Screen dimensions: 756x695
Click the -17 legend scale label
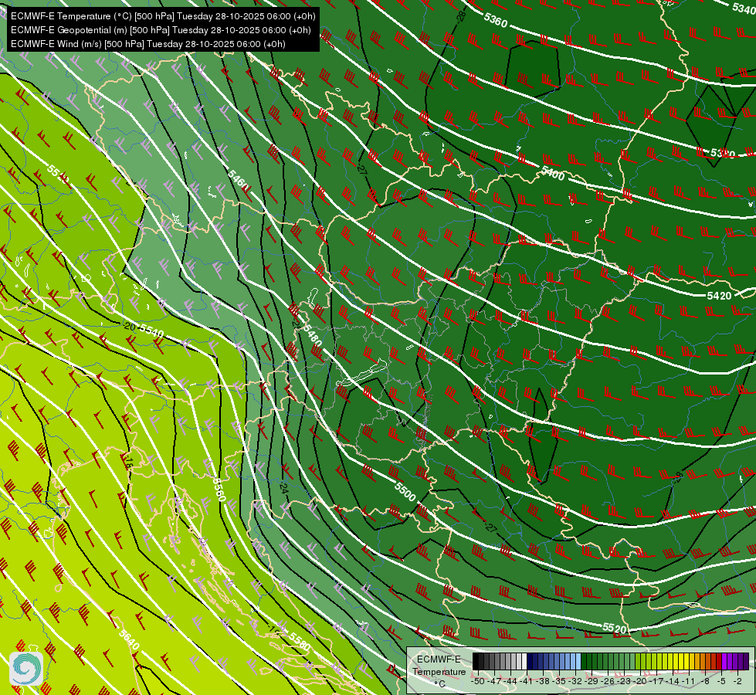[x=656, y=682]
